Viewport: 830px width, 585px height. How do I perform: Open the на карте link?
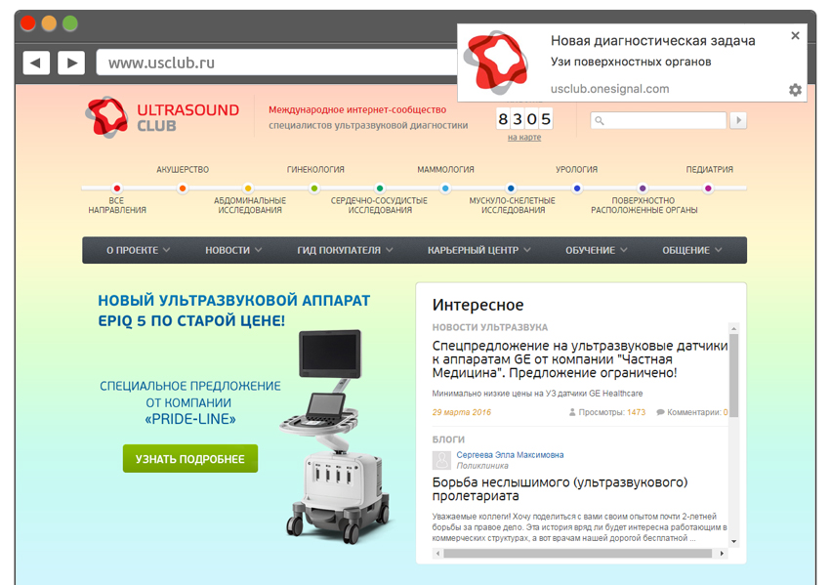(x=524, y=137)
